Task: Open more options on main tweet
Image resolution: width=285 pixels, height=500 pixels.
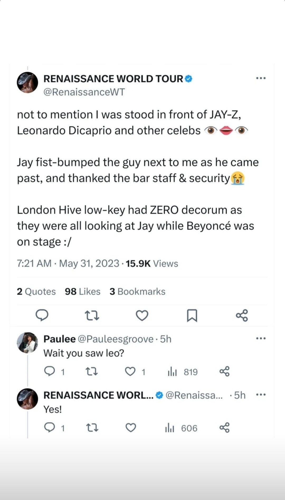Action: click(261, 78)
